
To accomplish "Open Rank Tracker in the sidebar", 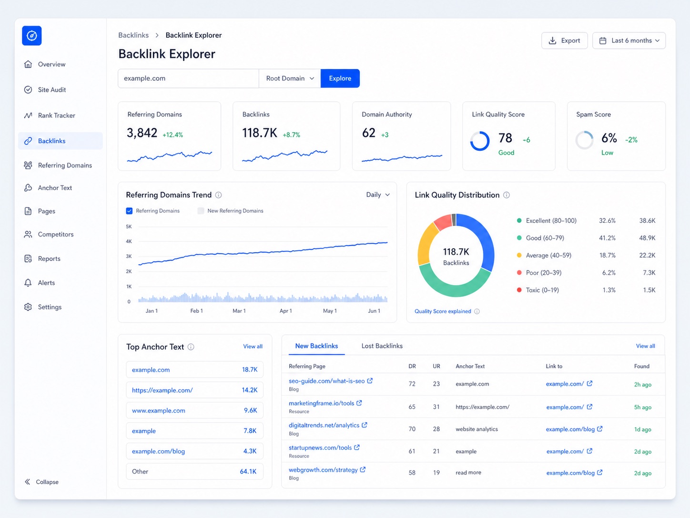I will tap(60, 115).
